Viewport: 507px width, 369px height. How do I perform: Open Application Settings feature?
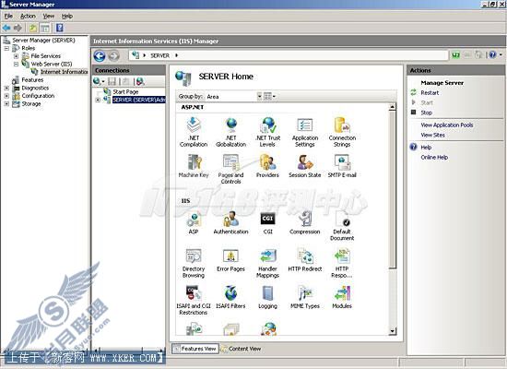pyautogui.click(x=305, y=132)
